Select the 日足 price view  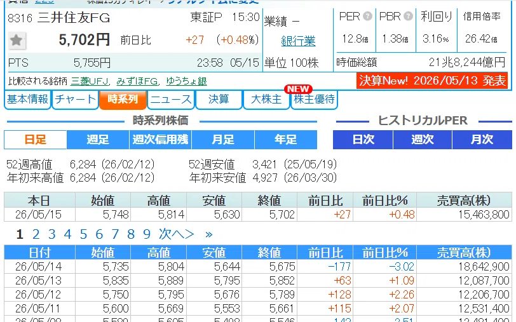point(35,140)
